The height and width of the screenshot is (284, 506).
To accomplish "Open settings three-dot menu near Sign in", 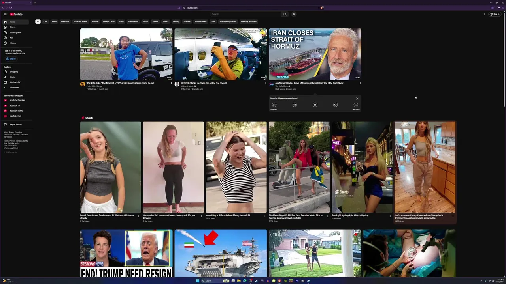I will coord(485,14).
